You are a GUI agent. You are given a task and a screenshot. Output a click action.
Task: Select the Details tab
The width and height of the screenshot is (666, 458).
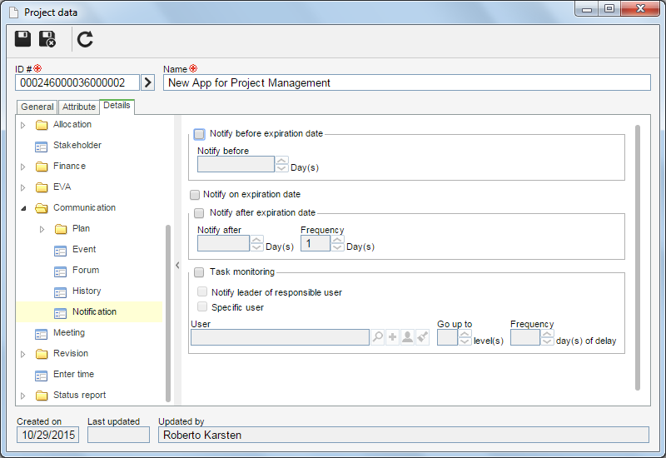coord(117,106)
